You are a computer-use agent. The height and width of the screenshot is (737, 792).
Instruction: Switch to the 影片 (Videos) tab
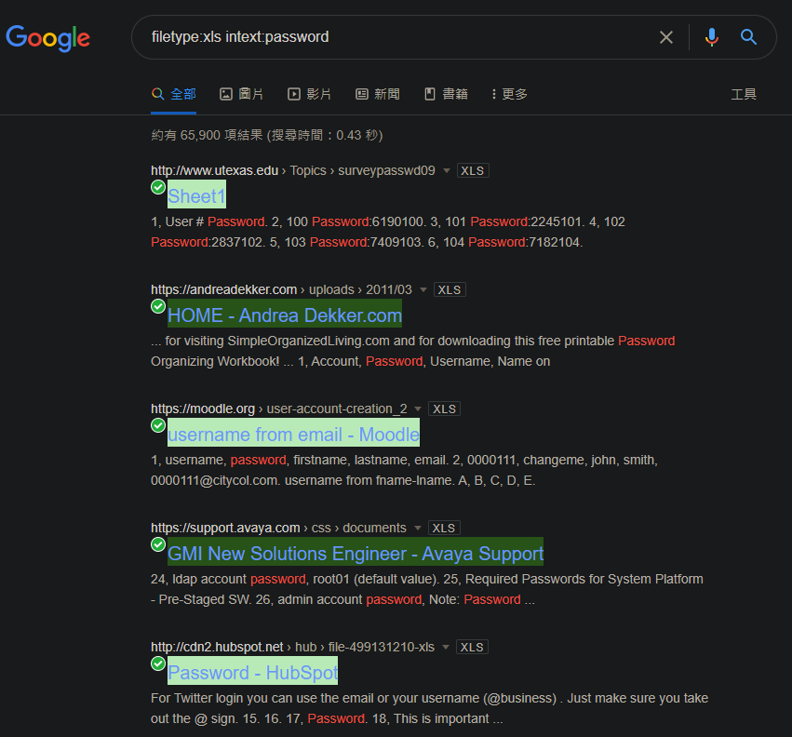310,95
